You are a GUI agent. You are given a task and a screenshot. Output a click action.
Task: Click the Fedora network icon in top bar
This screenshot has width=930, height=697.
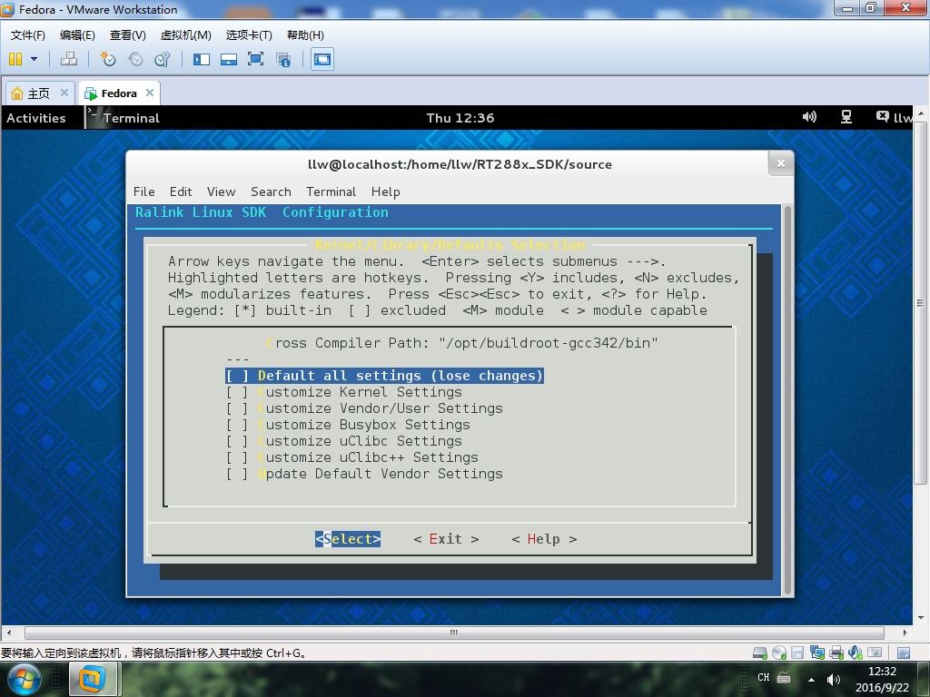coord(846,117)
